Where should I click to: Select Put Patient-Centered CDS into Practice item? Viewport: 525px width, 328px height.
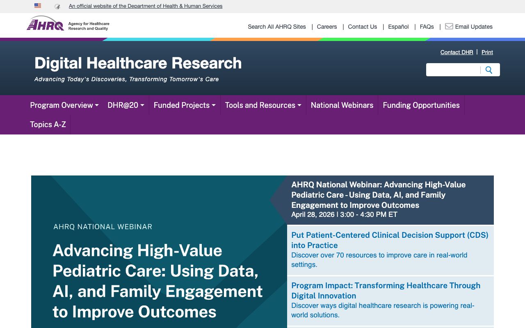390,250
